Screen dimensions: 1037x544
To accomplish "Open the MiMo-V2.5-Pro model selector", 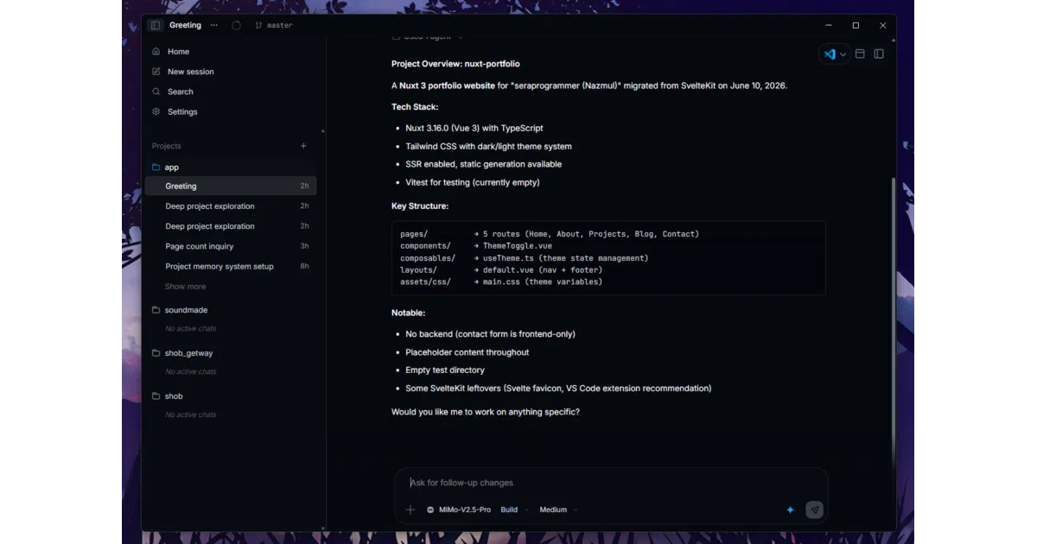I will tap(459, 509).
